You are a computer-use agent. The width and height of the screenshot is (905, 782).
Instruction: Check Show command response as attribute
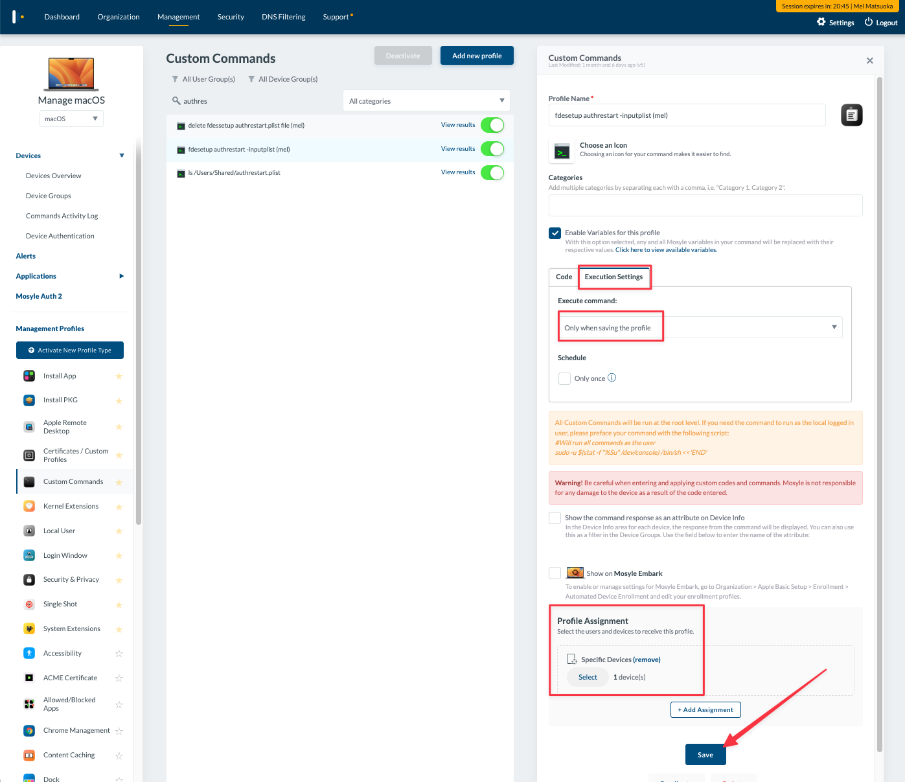555,518
